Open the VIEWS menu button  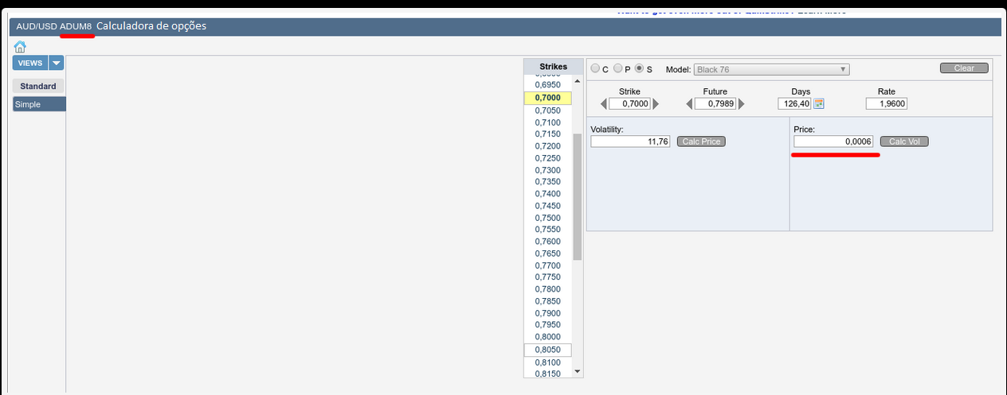[x=30, y=63]
